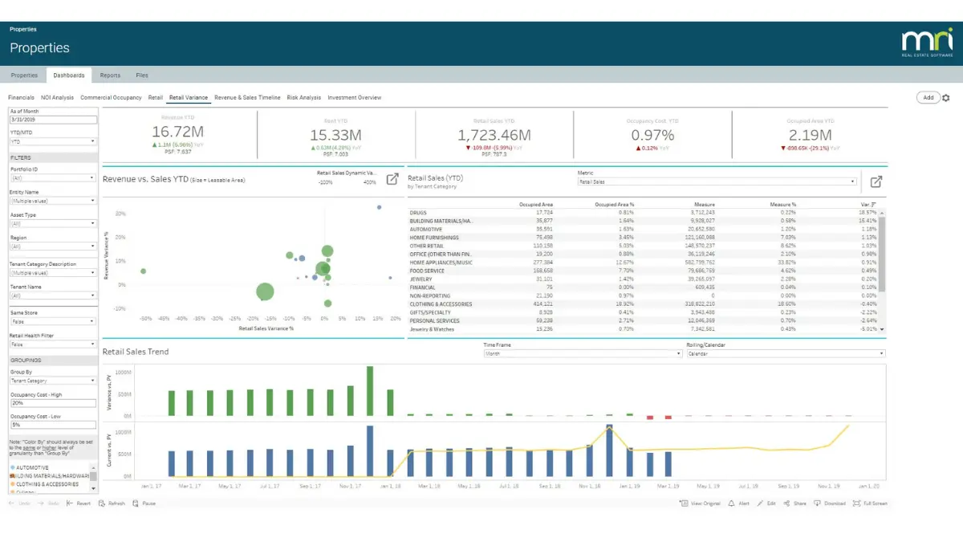This screenshot has height=542, width=963.
Task: Click the As of Month date field
Action: click(x=53, y=120)
